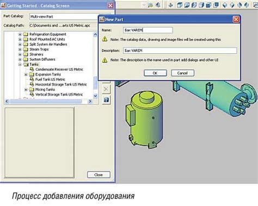
Task: Select the Front view cube icon
Action: click(x=208, y=5)
